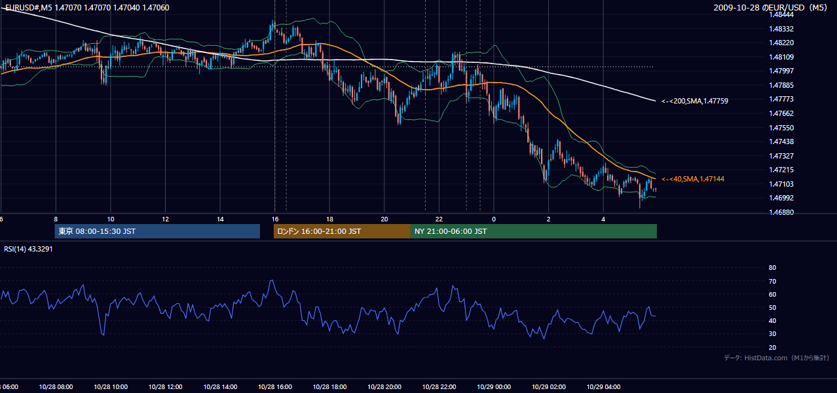Select the London 16:00-21:00 JST session bar
Viewport: 837px width, 393px height.
coord(342,231)
